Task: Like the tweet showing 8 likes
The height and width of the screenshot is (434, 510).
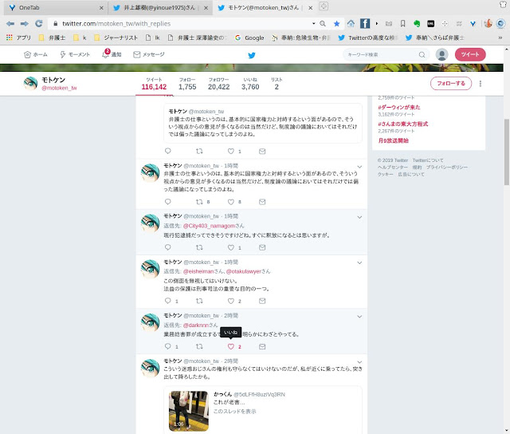Action: [x=231, y=202]
